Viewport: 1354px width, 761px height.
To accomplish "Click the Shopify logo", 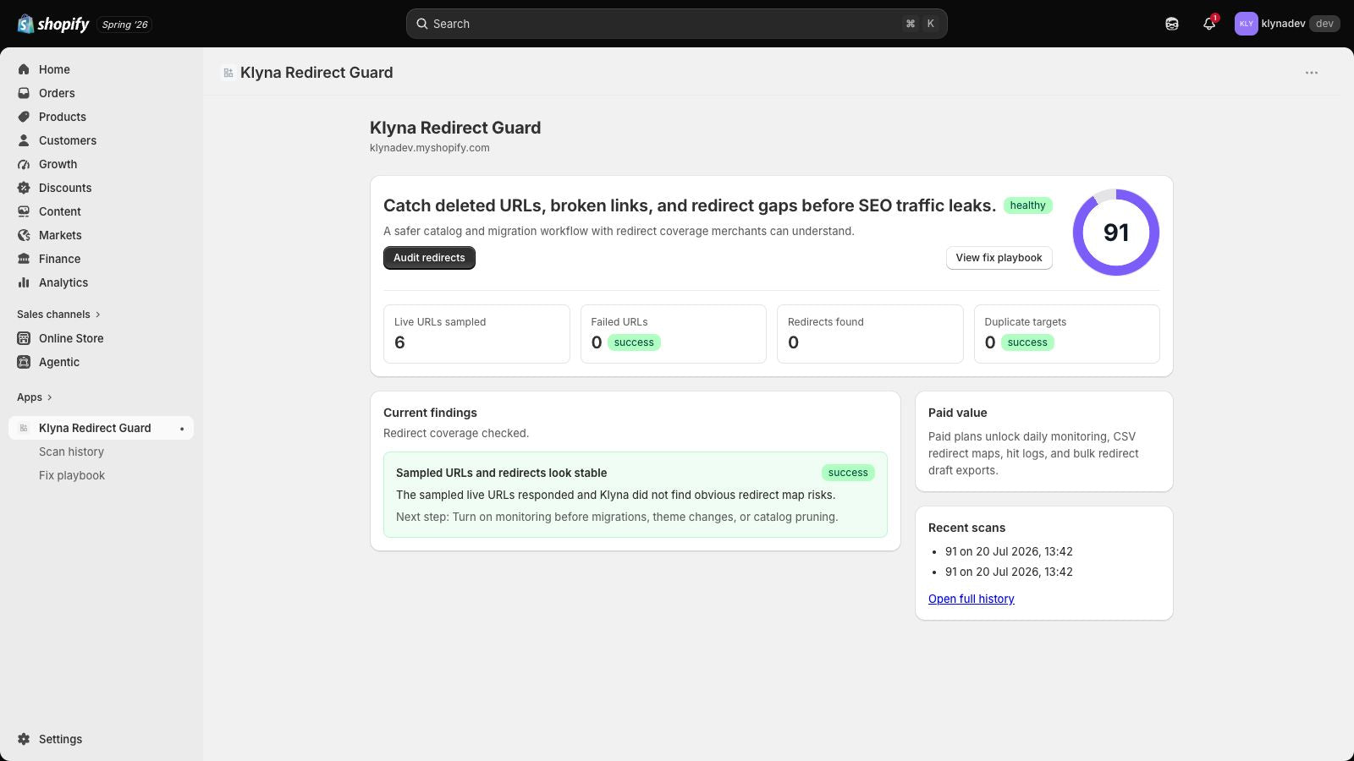I will tap(53, 24).
